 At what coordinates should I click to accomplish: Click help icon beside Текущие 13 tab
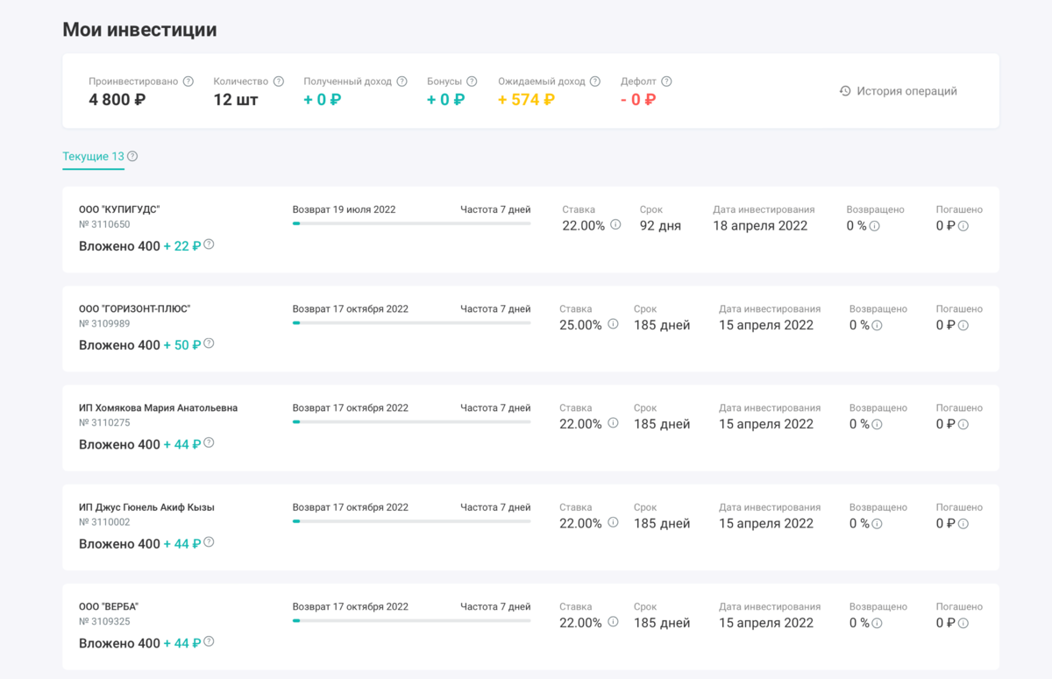[132, 157]
